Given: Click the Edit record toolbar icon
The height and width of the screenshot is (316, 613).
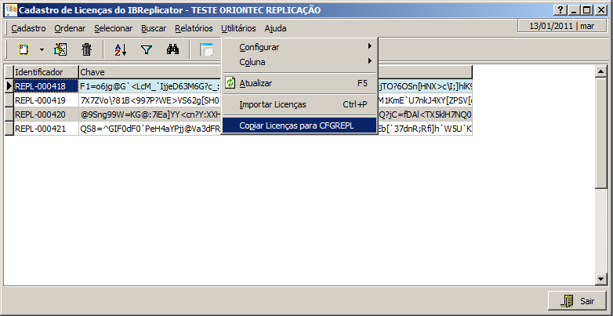Looking at the screenshot, I should [60, 49].
